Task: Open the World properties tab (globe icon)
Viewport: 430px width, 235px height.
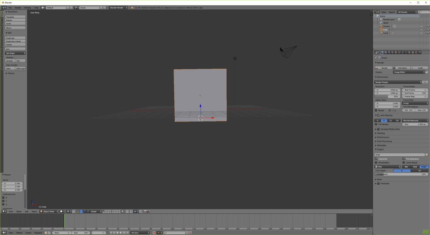Action: [392, 52]
